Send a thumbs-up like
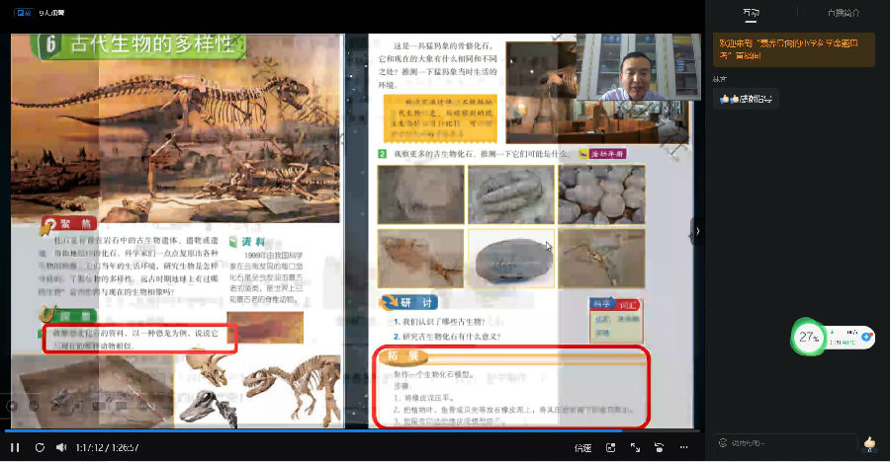Image resolution: width=890 pixels, height=462 pixels. tap(869, 443)
